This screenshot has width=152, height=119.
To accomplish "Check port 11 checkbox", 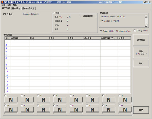I will 38,105.
